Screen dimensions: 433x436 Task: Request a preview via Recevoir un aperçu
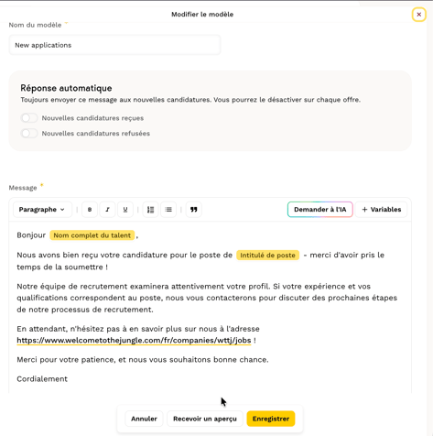coord(205,419)
